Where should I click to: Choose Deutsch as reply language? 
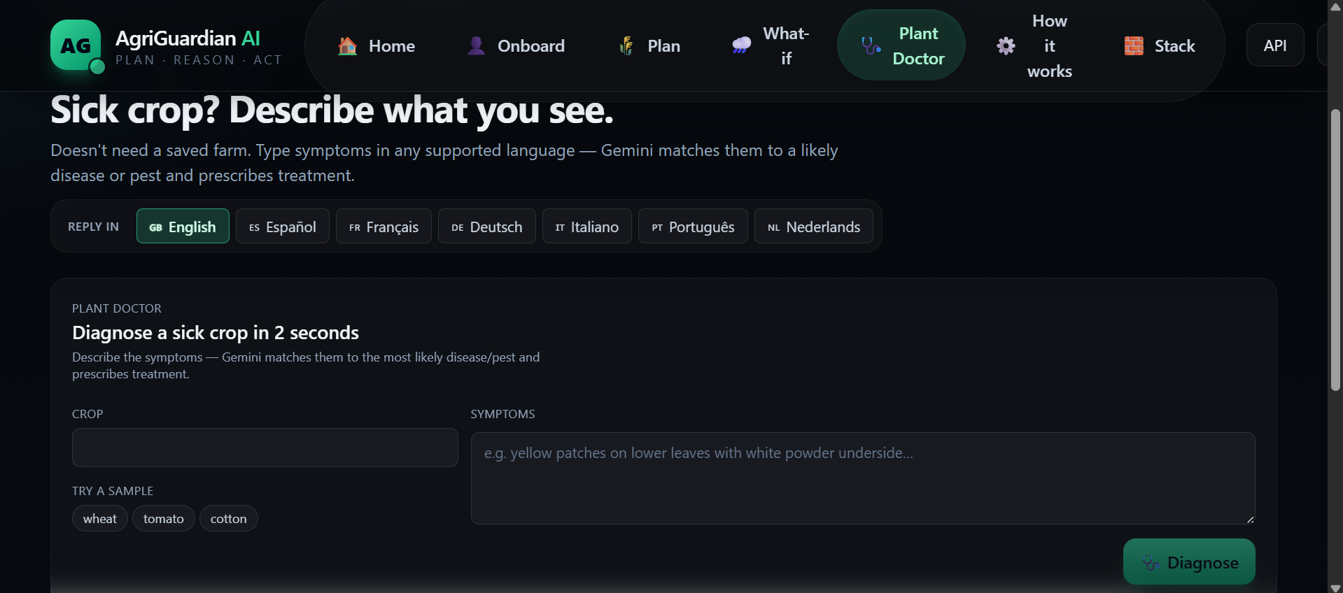point(487,227)
